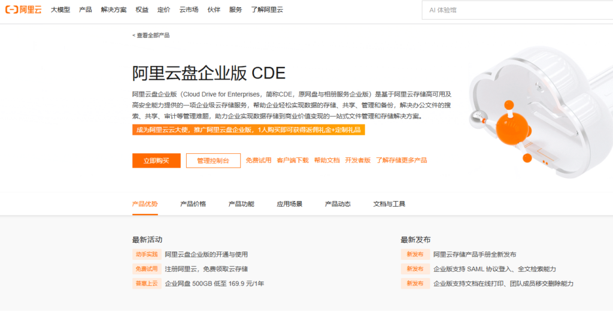Click the 阿里云盘企业版 CDE title

coord(209,73)
